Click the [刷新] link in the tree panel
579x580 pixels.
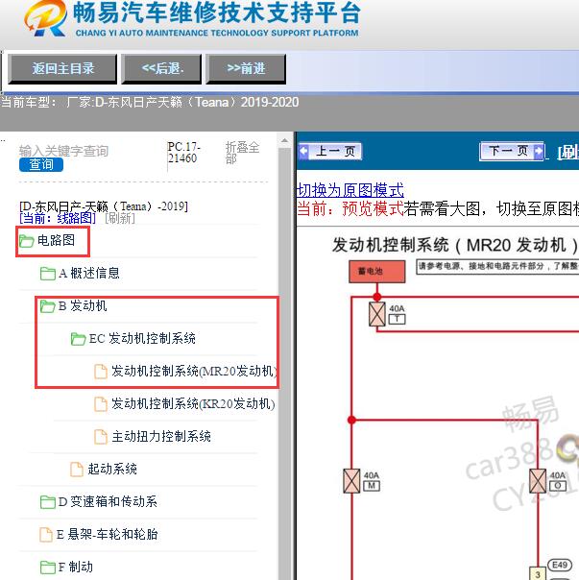point(120,218)
